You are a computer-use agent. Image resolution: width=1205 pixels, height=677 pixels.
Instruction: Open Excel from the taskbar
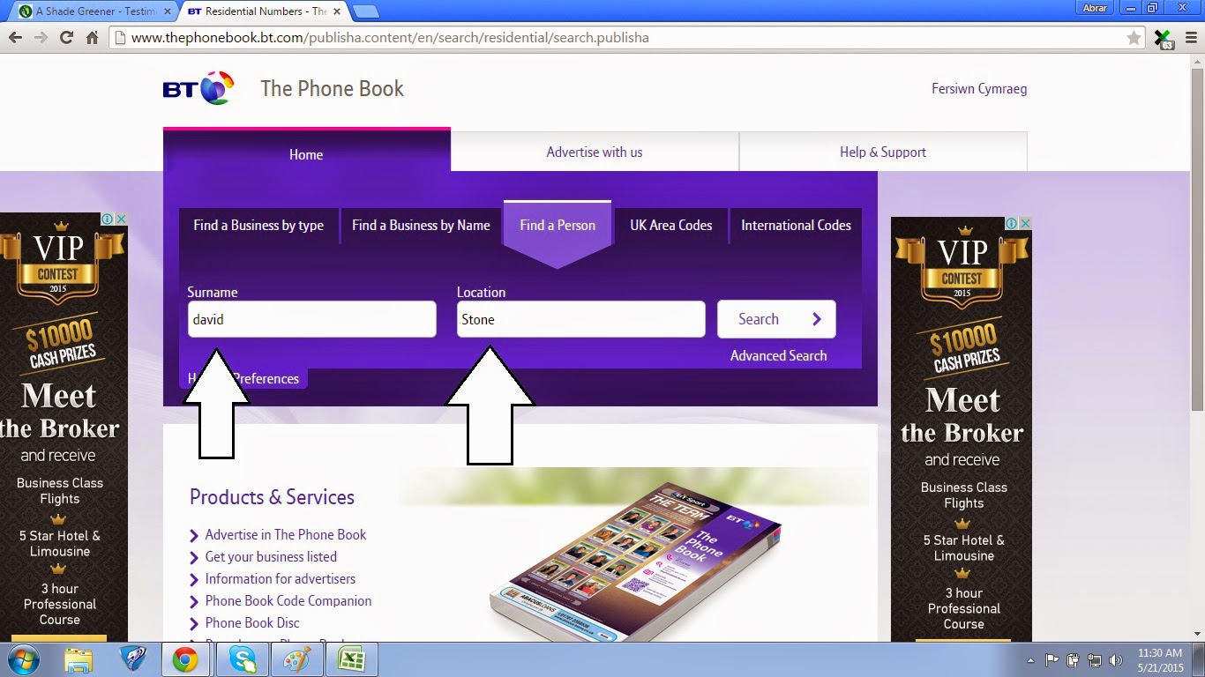point(351,659)
